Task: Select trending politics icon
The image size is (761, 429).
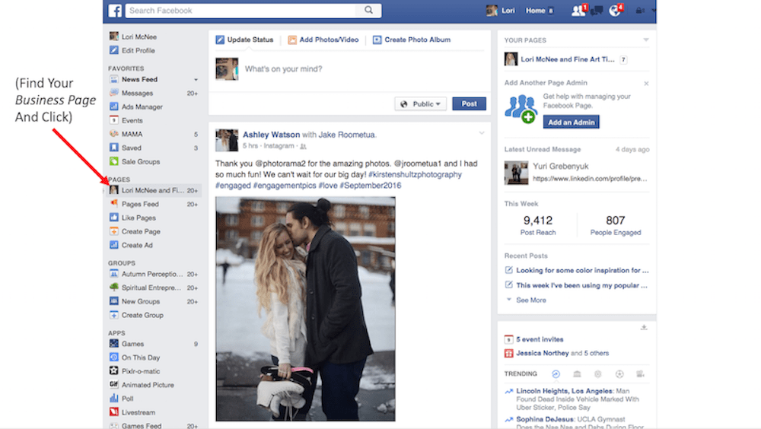Action: pos(577,373)
